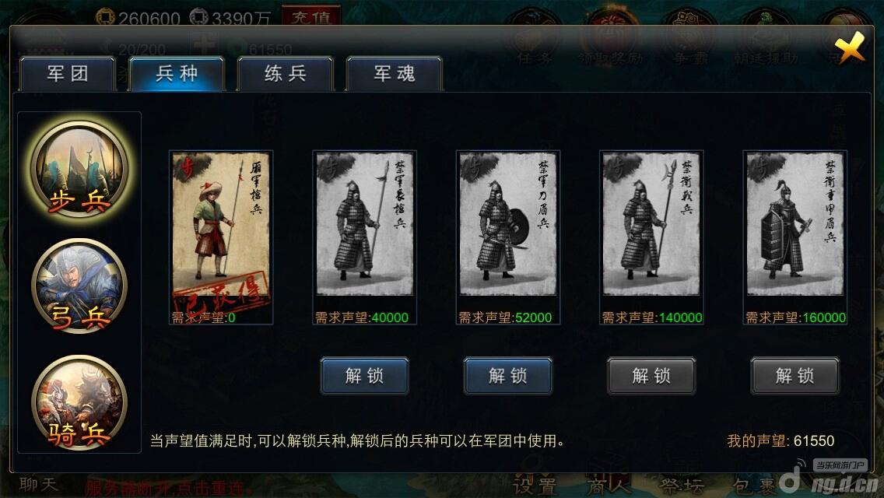The image size is (884, 498).
Task: Select the heavy shield card requiring 160000
Action: (795, 237)
